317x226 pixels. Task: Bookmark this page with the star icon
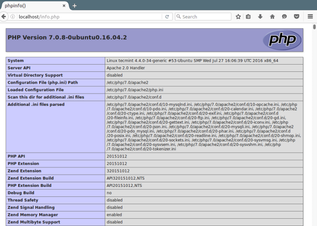[238, 16]
